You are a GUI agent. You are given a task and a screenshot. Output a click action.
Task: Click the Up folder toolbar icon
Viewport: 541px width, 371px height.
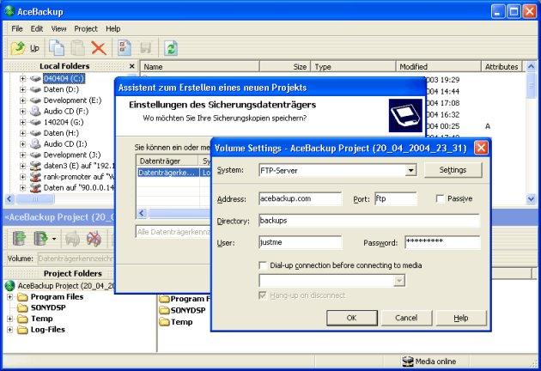coord(18,48)
